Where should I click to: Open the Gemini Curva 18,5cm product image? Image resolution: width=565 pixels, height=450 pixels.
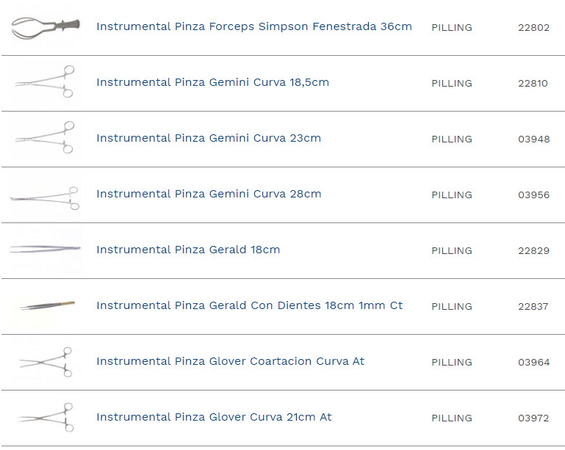pos(46,82)
